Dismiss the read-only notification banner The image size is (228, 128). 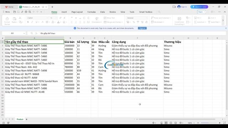pyautogui.click(x=226, y=28)
